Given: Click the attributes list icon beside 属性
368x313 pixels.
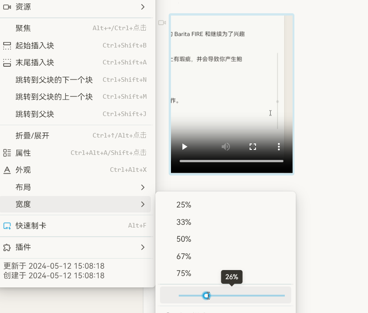Looking at the screenshot, I should 7,153.
